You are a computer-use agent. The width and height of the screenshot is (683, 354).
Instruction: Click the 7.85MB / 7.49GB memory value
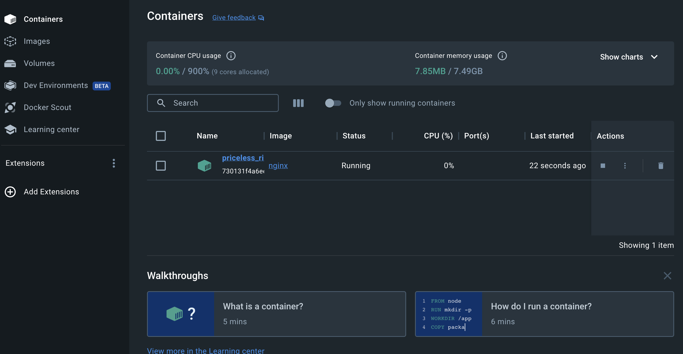[449, 71]
